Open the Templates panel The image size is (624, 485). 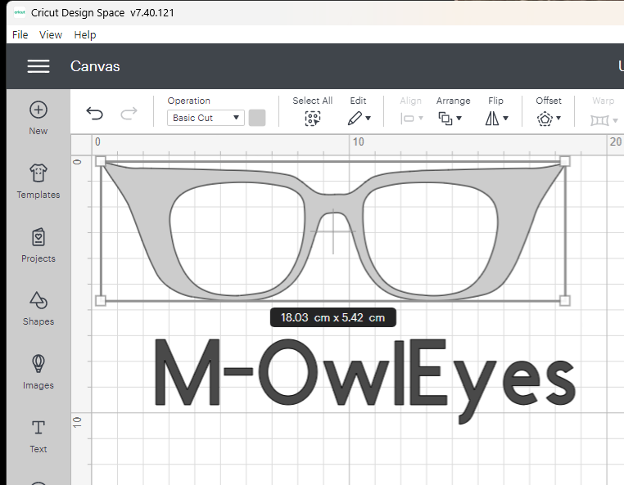38,173
